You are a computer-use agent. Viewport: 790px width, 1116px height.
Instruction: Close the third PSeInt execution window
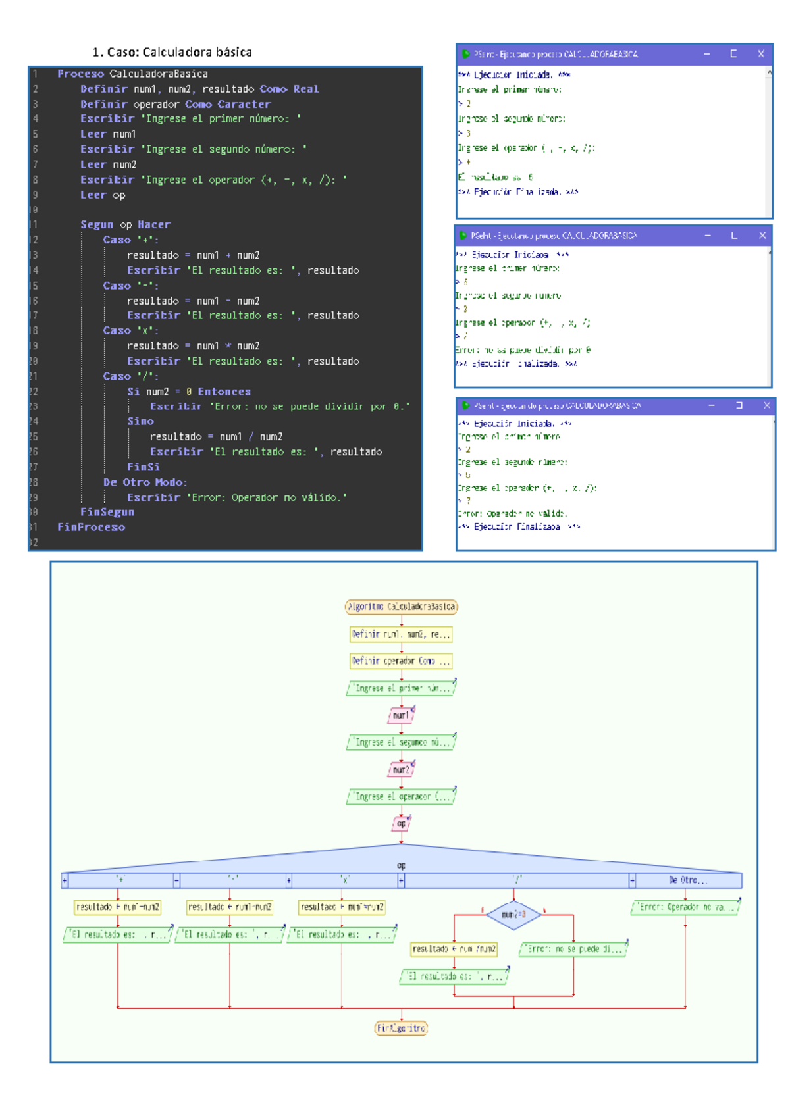tap(766, 405)
